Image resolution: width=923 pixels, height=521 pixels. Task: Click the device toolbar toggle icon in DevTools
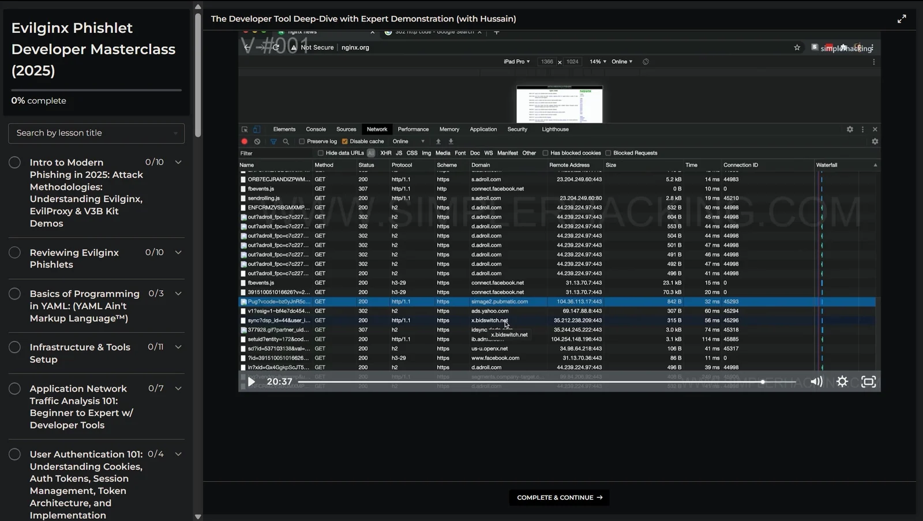257,129
